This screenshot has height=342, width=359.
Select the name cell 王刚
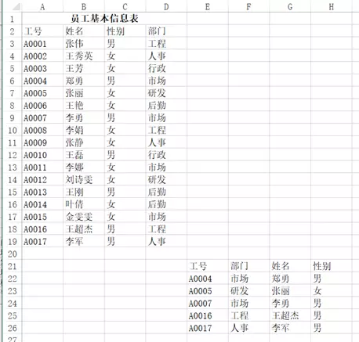(84, 192)
